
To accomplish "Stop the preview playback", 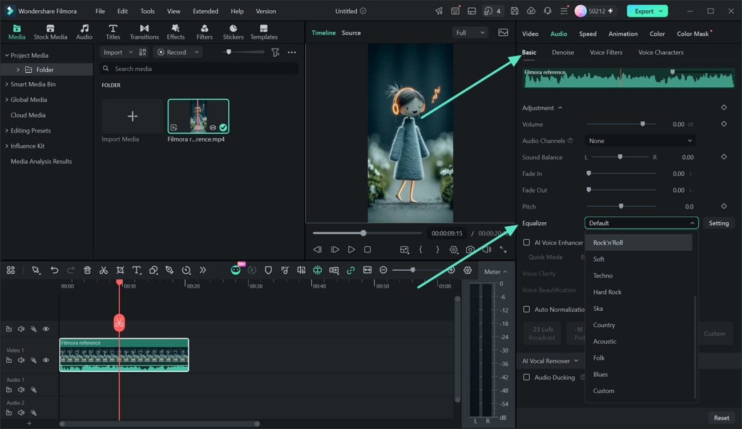I will pyautogui.click(x=368, y=250).
